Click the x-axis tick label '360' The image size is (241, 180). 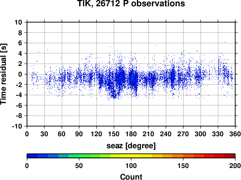(x=235, y=134)
